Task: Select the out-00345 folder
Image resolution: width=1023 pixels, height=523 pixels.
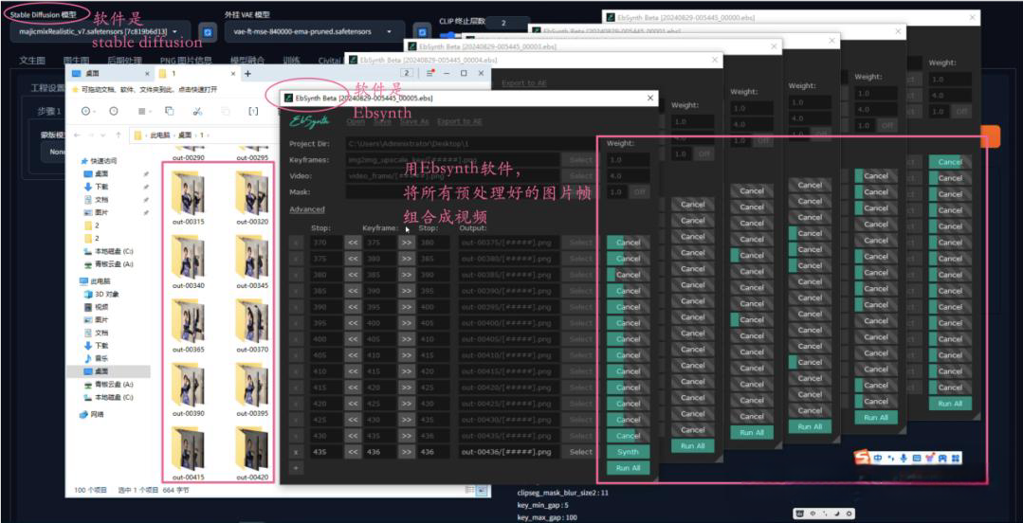Action: point(252,261)
